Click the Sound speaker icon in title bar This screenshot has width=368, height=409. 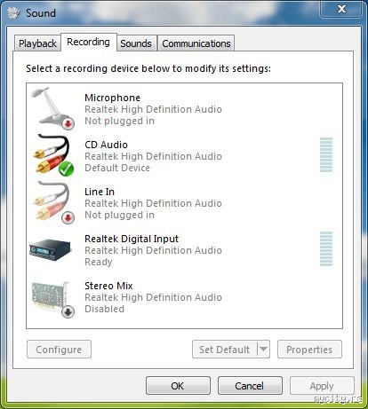coord(13,12)
